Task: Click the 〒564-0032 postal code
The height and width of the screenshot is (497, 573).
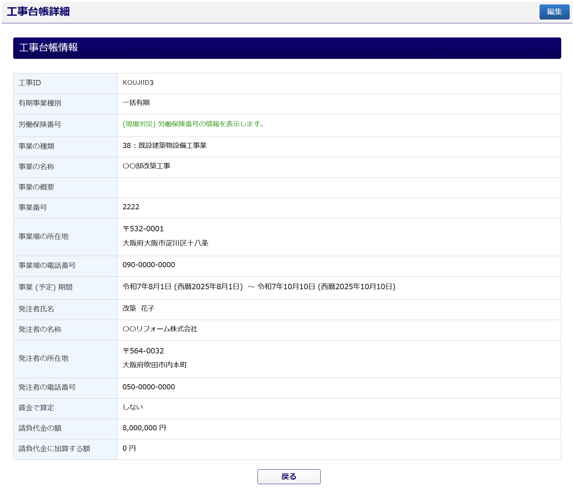Action: click(143, 351)
